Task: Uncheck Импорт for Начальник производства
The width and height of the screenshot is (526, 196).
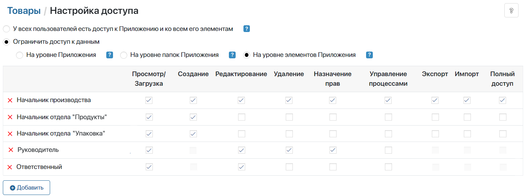Action: (467, 100)
